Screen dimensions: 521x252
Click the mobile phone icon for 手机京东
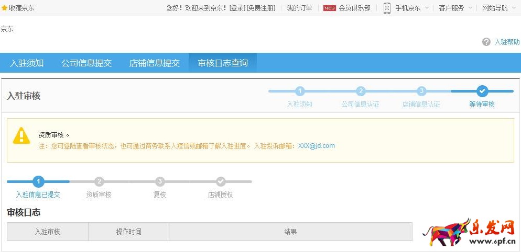[x=387, y=8]
